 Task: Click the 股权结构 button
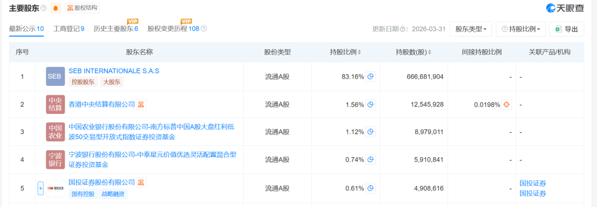82,8
